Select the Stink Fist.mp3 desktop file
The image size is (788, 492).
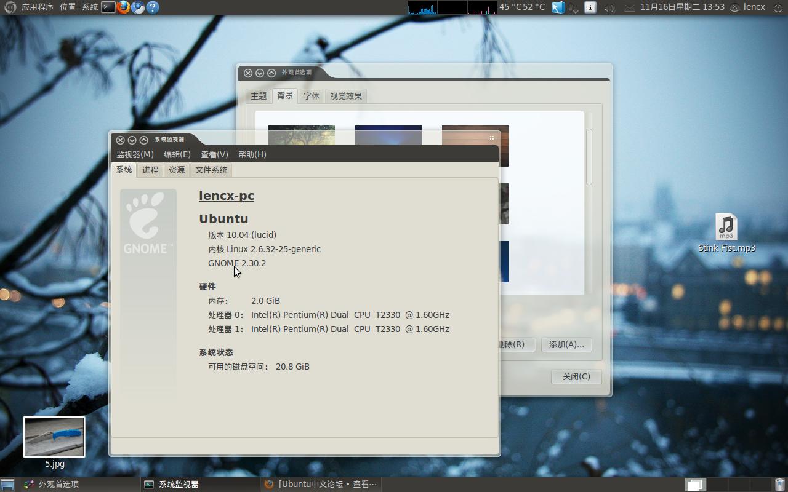(x=726, y=233)
